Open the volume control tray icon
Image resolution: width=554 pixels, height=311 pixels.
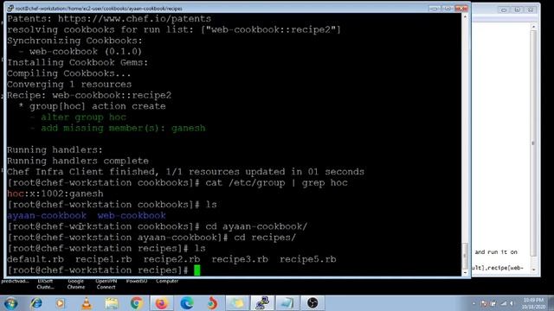[x=512, y=303]
